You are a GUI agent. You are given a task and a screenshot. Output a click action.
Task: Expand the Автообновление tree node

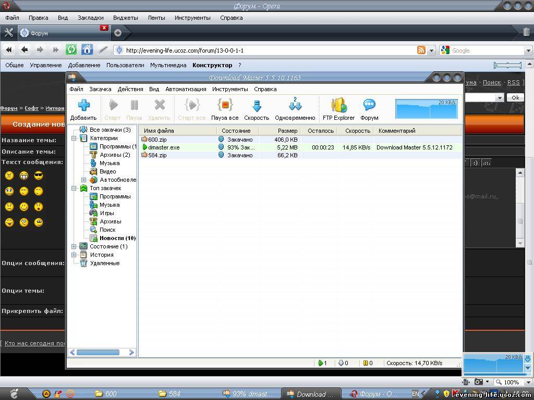pos(84,180)
